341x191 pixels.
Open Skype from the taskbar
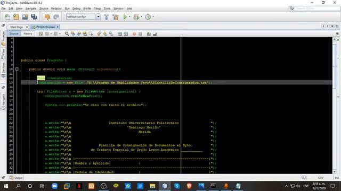click(x=177, y=186)
